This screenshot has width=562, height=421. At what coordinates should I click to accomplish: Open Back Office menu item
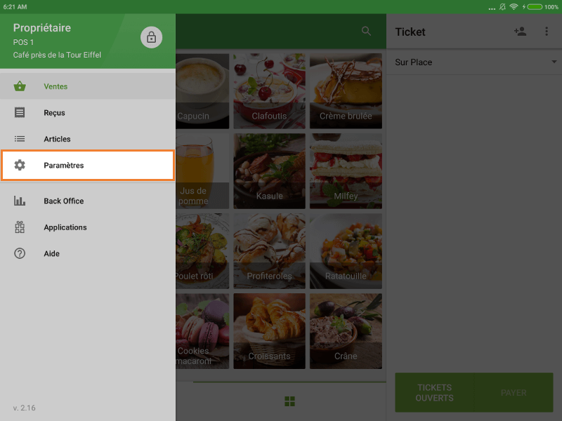click(x=88, y=201)
